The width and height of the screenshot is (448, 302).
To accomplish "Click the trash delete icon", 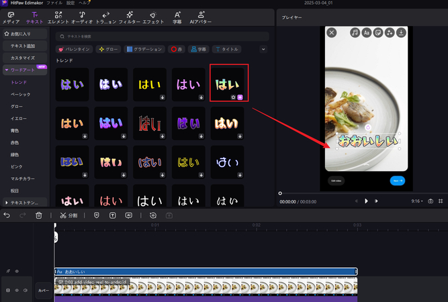I will 38,215.
